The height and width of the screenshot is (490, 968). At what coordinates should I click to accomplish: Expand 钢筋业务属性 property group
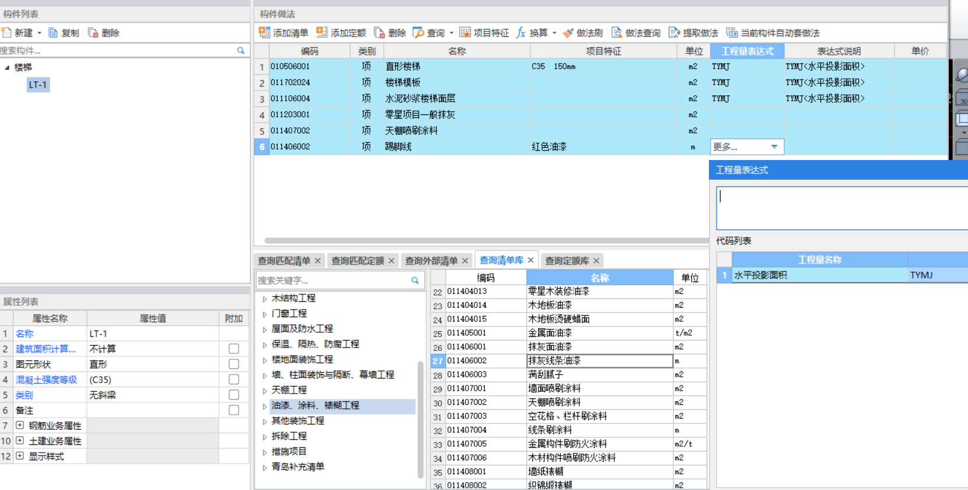tap(20, 425)
